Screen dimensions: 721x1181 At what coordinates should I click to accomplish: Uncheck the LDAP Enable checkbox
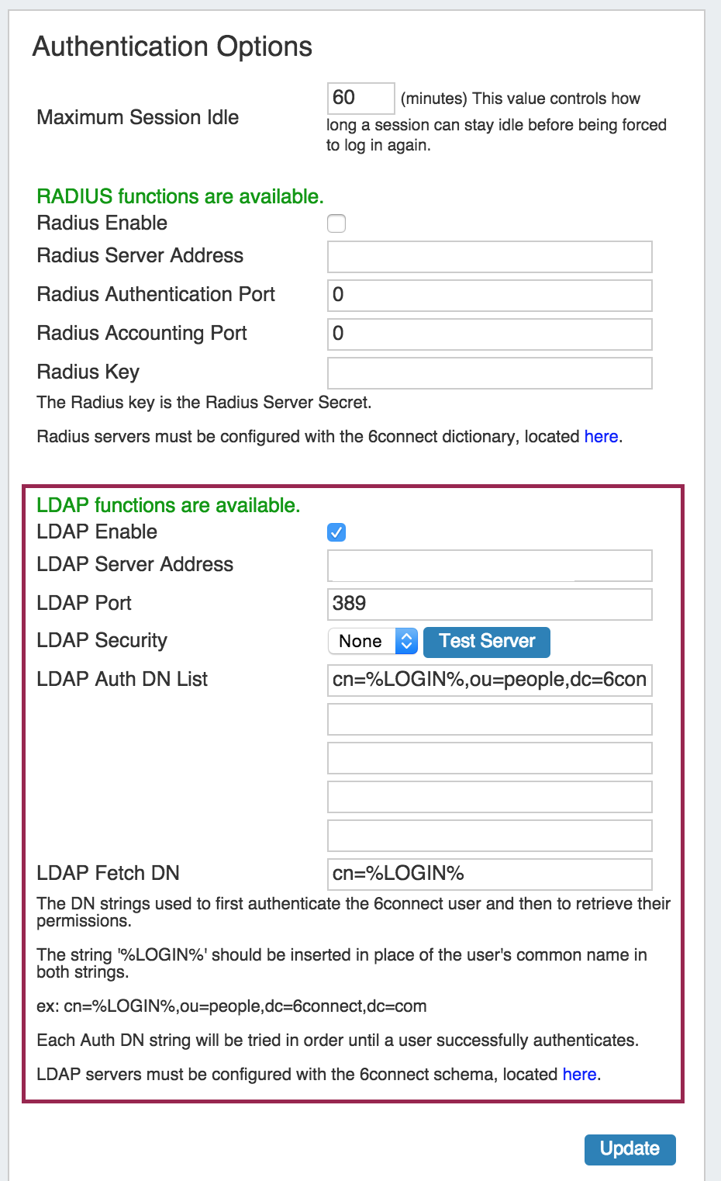[x=336, y=532]
